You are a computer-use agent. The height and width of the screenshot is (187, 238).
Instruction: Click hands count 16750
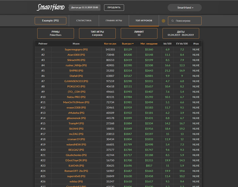[110, 161]
